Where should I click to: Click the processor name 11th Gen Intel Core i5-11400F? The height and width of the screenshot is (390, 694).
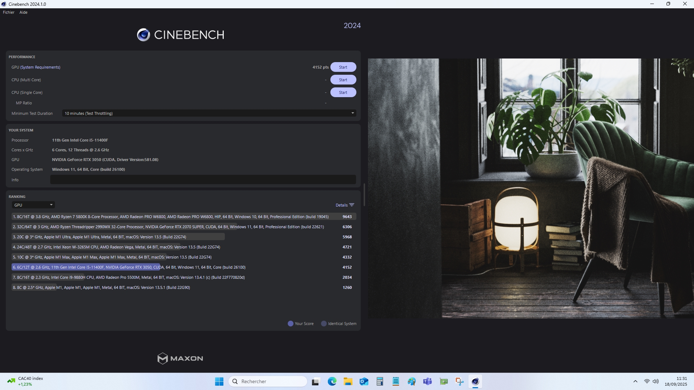[x=80, y=140]
